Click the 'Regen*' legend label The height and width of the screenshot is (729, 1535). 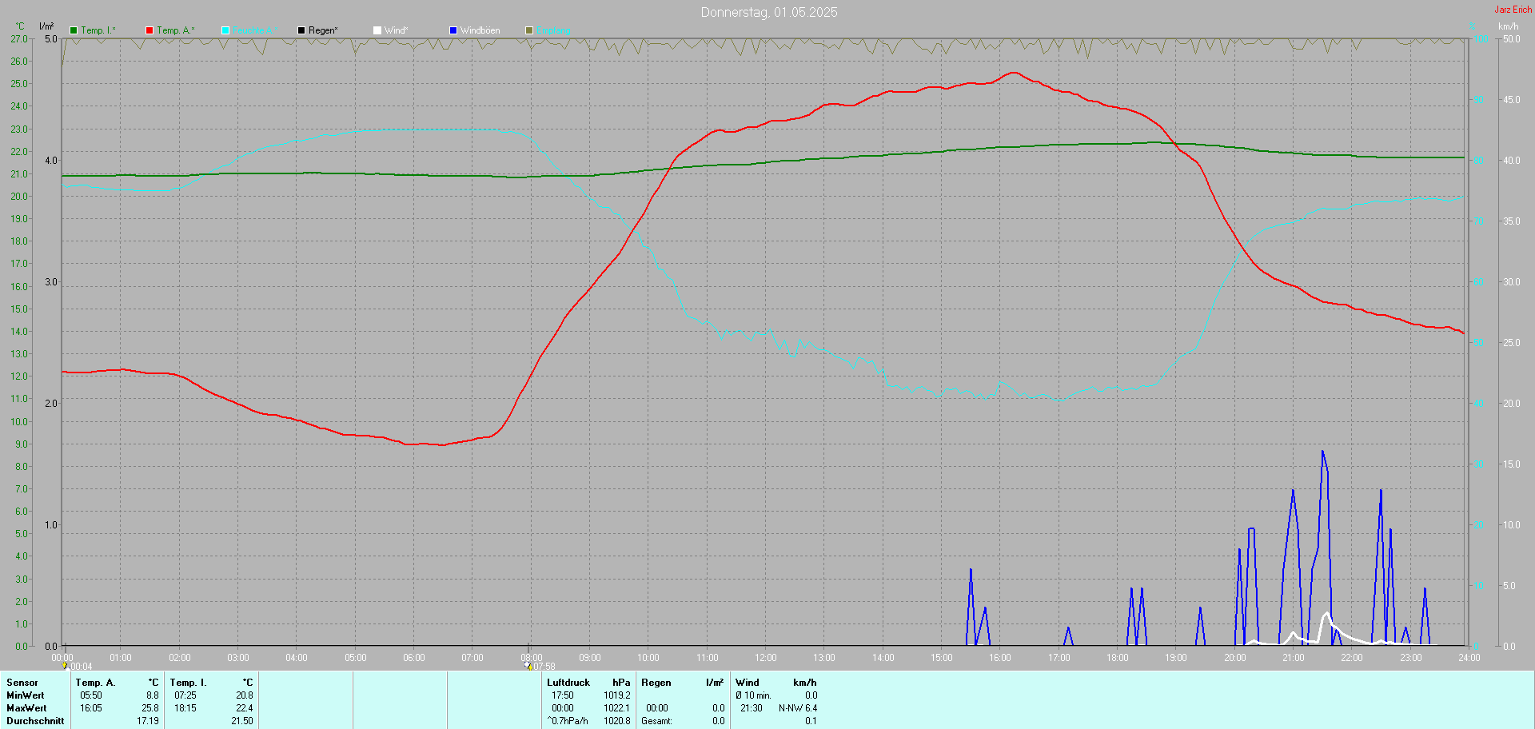point(323,30)
